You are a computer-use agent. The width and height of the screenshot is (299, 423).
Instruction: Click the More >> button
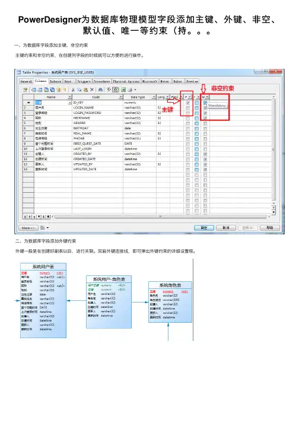[28, 228]
